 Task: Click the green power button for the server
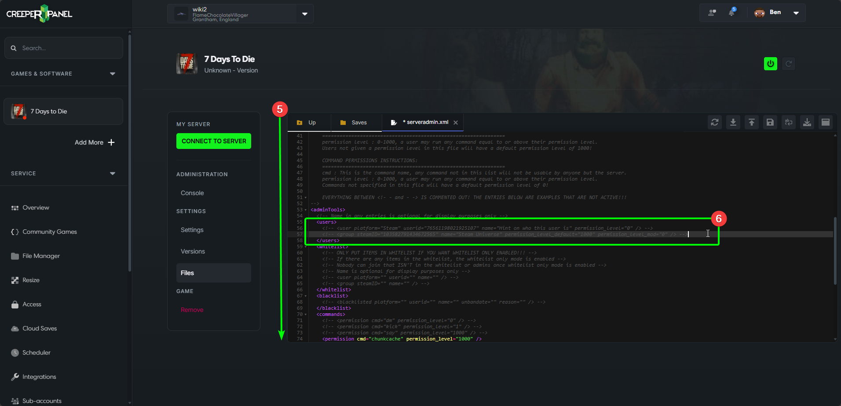coord(771,64)
